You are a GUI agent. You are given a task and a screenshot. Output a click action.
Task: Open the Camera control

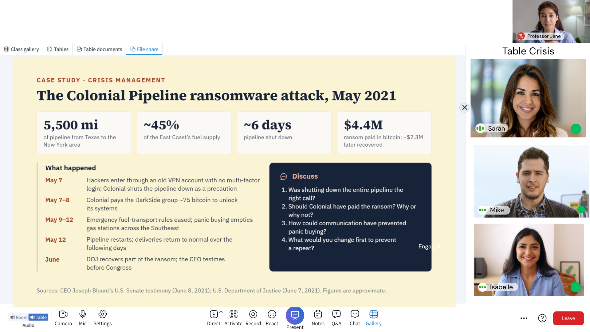(x=63, y=318)
